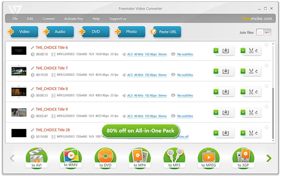Open No subtitles dropdown for Title 7
281x177 pixels.
(x=185, y=75)
